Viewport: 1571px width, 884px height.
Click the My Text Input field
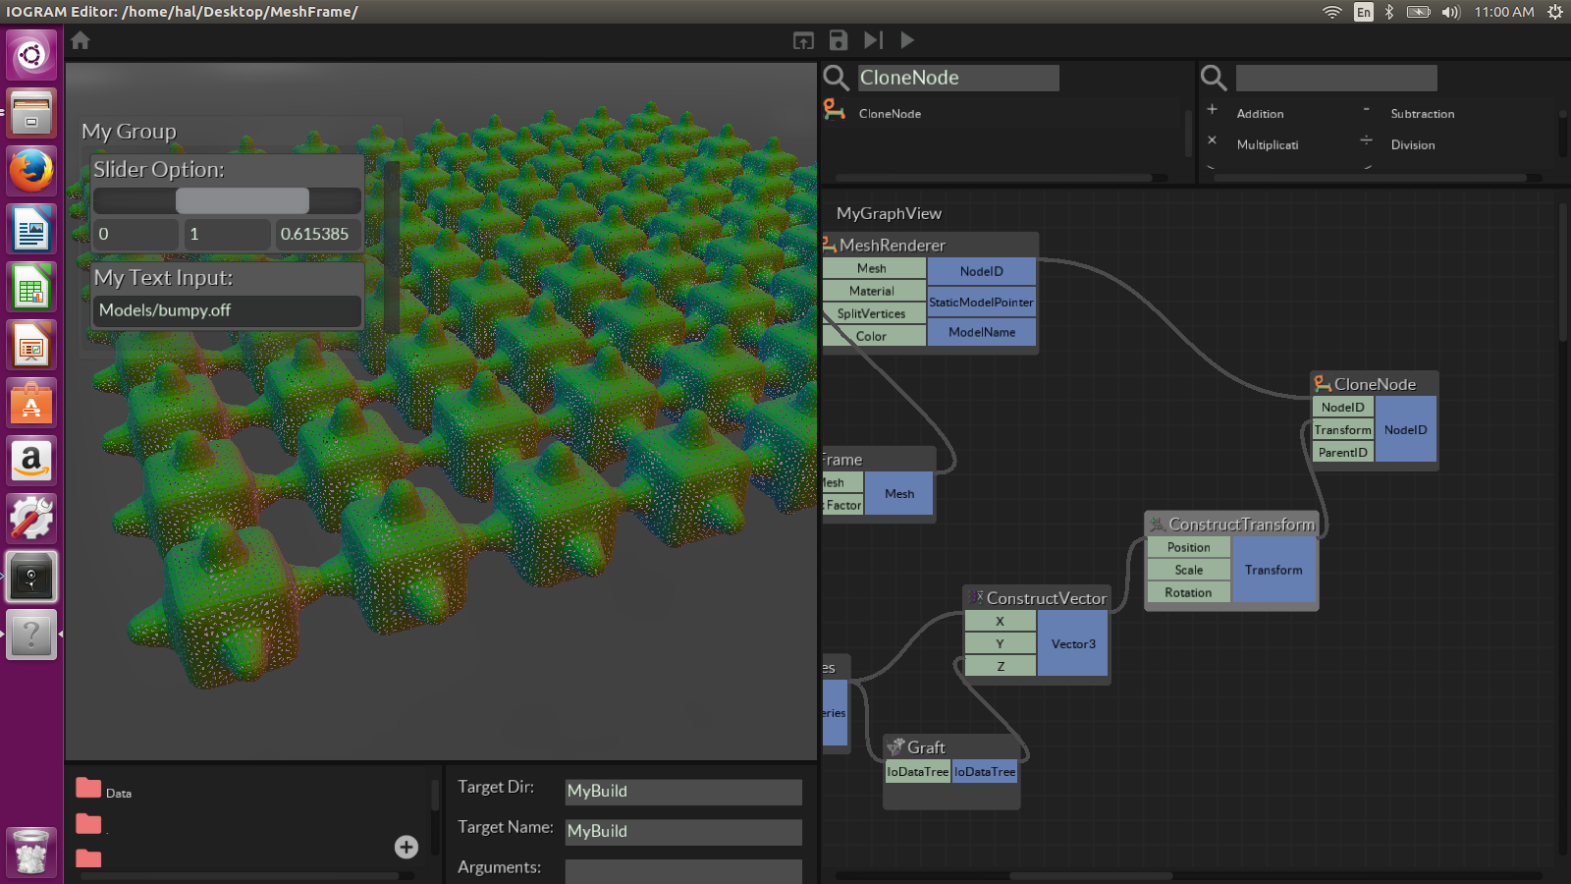tap(227, 310)
